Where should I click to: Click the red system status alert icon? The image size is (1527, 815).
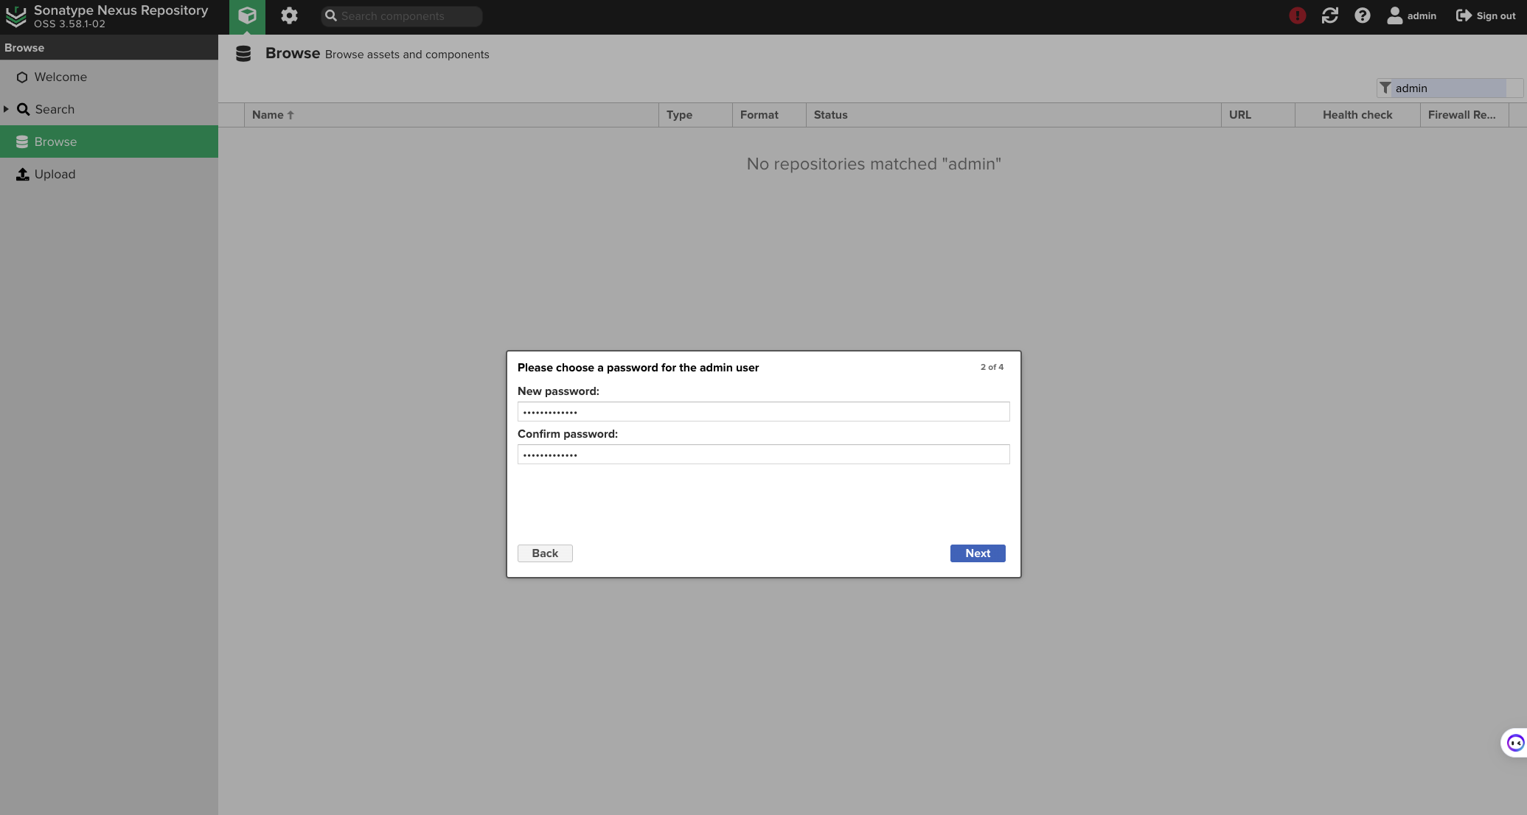coord(1297,15)
